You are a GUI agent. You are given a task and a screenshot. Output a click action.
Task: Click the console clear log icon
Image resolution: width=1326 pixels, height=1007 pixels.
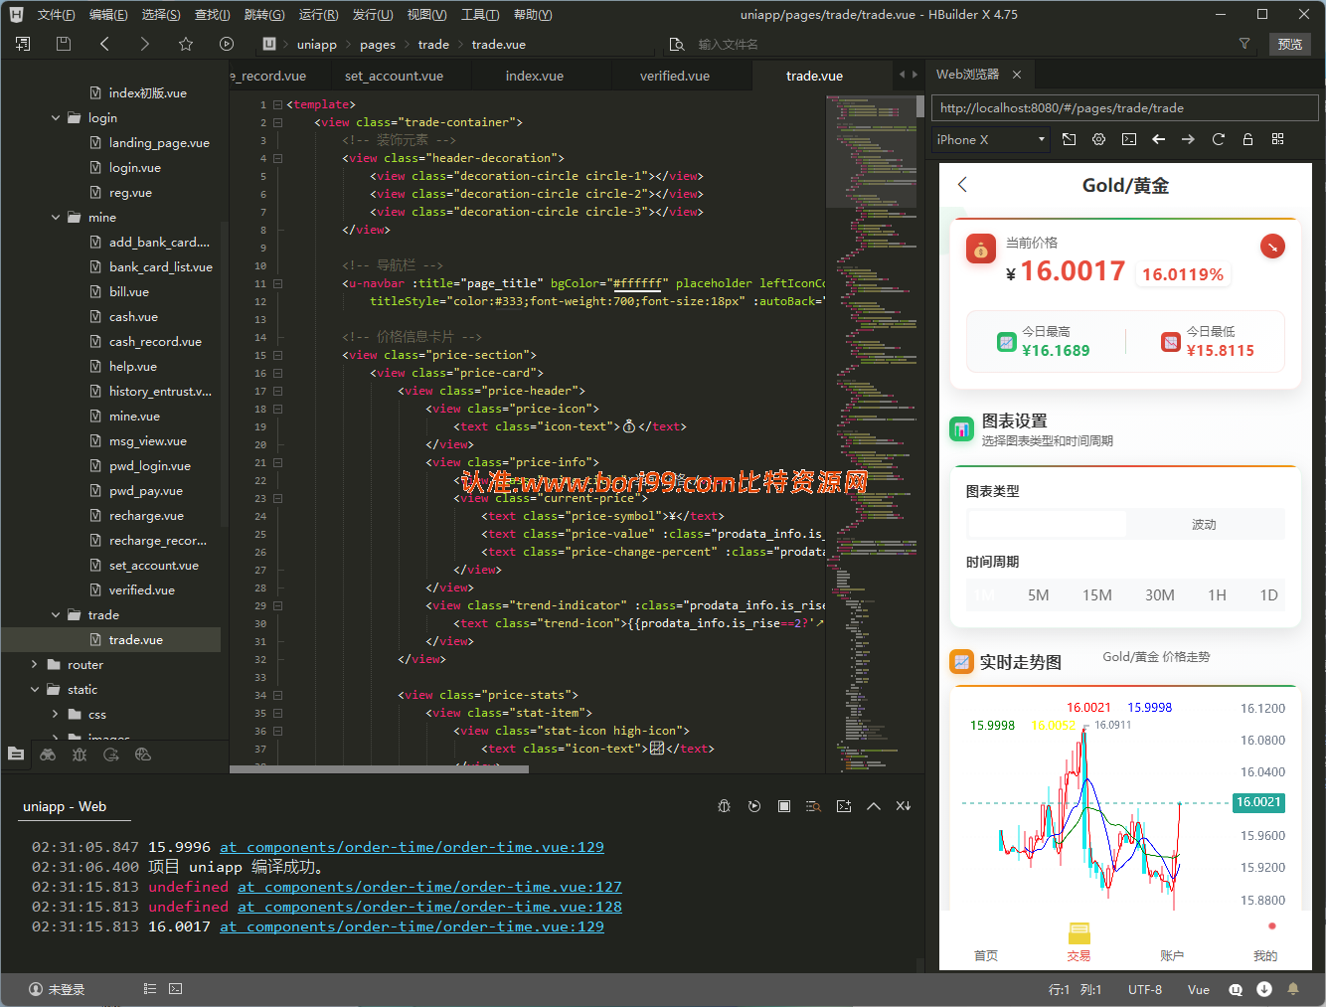pos(904,806)
